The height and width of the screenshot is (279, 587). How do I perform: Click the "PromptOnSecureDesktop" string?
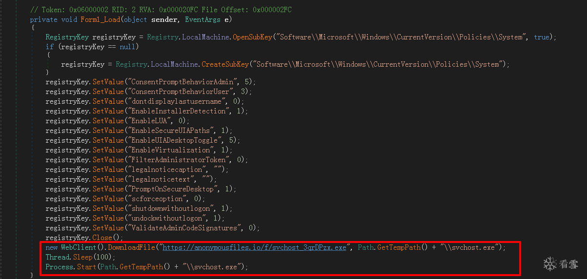pos(173,189)
